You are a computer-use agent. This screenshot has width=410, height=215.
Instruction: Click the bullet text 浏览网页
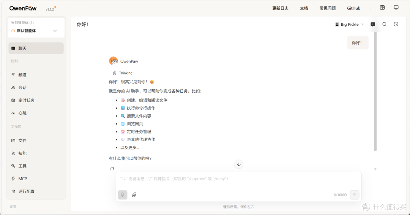point(135,124)
